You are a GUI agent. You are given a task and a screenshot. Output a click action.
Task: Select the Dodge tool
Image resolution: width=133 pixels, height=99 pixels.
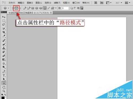coord(4,67)
